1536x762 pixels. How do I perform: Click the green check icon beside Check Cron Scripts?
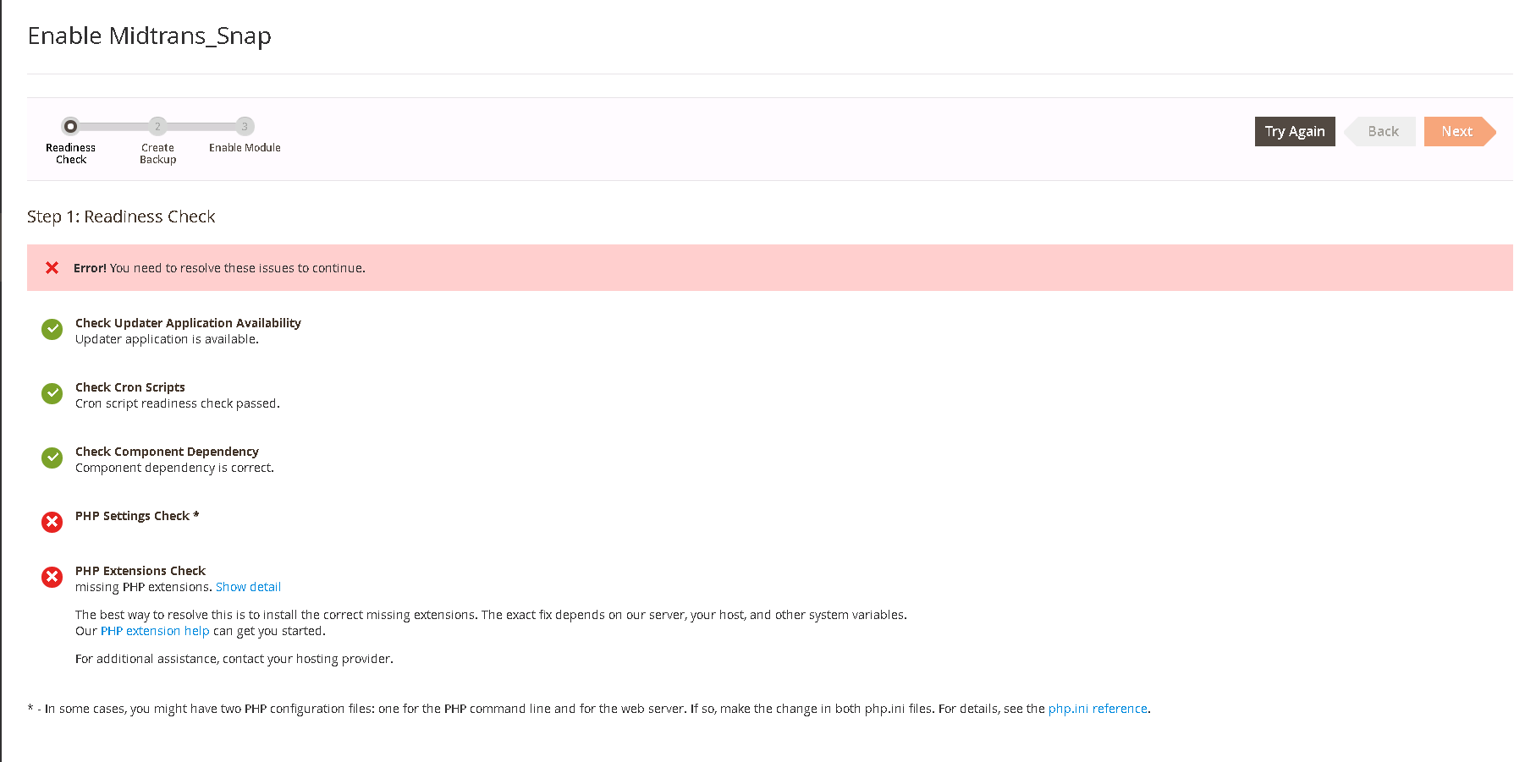(x=52, y=393)
